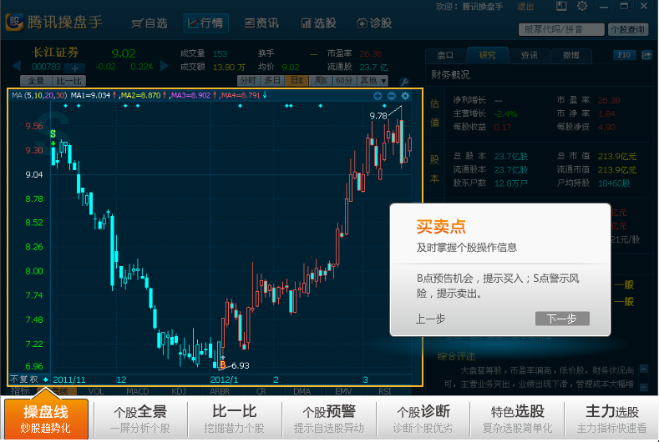Click the S sell point marker
The width and height of the screenshot is (659, 442).
53,134
